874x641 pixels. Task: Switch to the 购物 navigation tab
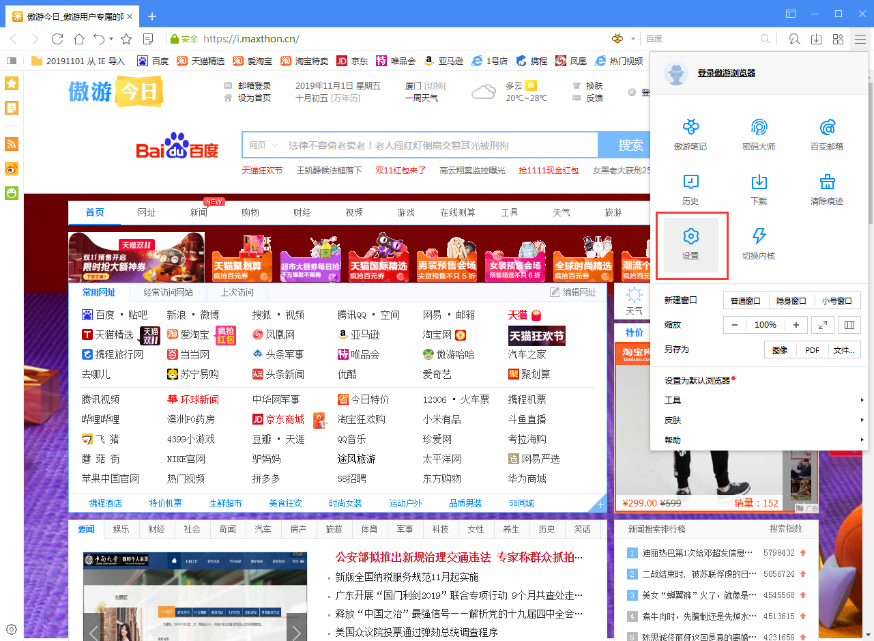(250, 212)
